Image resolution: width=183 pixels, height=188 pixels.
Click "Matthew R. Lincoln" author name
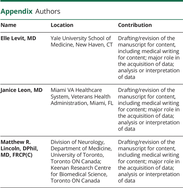(x=17, y=146)
